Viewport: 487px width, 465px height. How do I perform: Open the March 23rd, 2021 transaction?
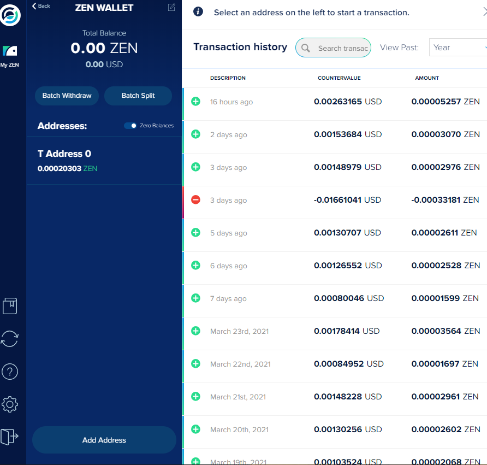[335, 333]
